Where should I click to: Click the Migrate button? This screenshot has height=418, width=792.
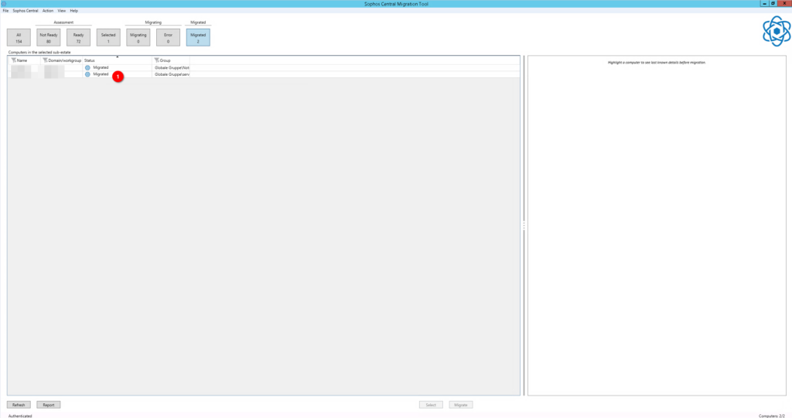click(461, 405)
